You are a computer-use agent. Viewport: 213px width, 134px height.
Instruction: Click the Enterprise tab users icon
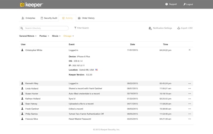[23, 18]
